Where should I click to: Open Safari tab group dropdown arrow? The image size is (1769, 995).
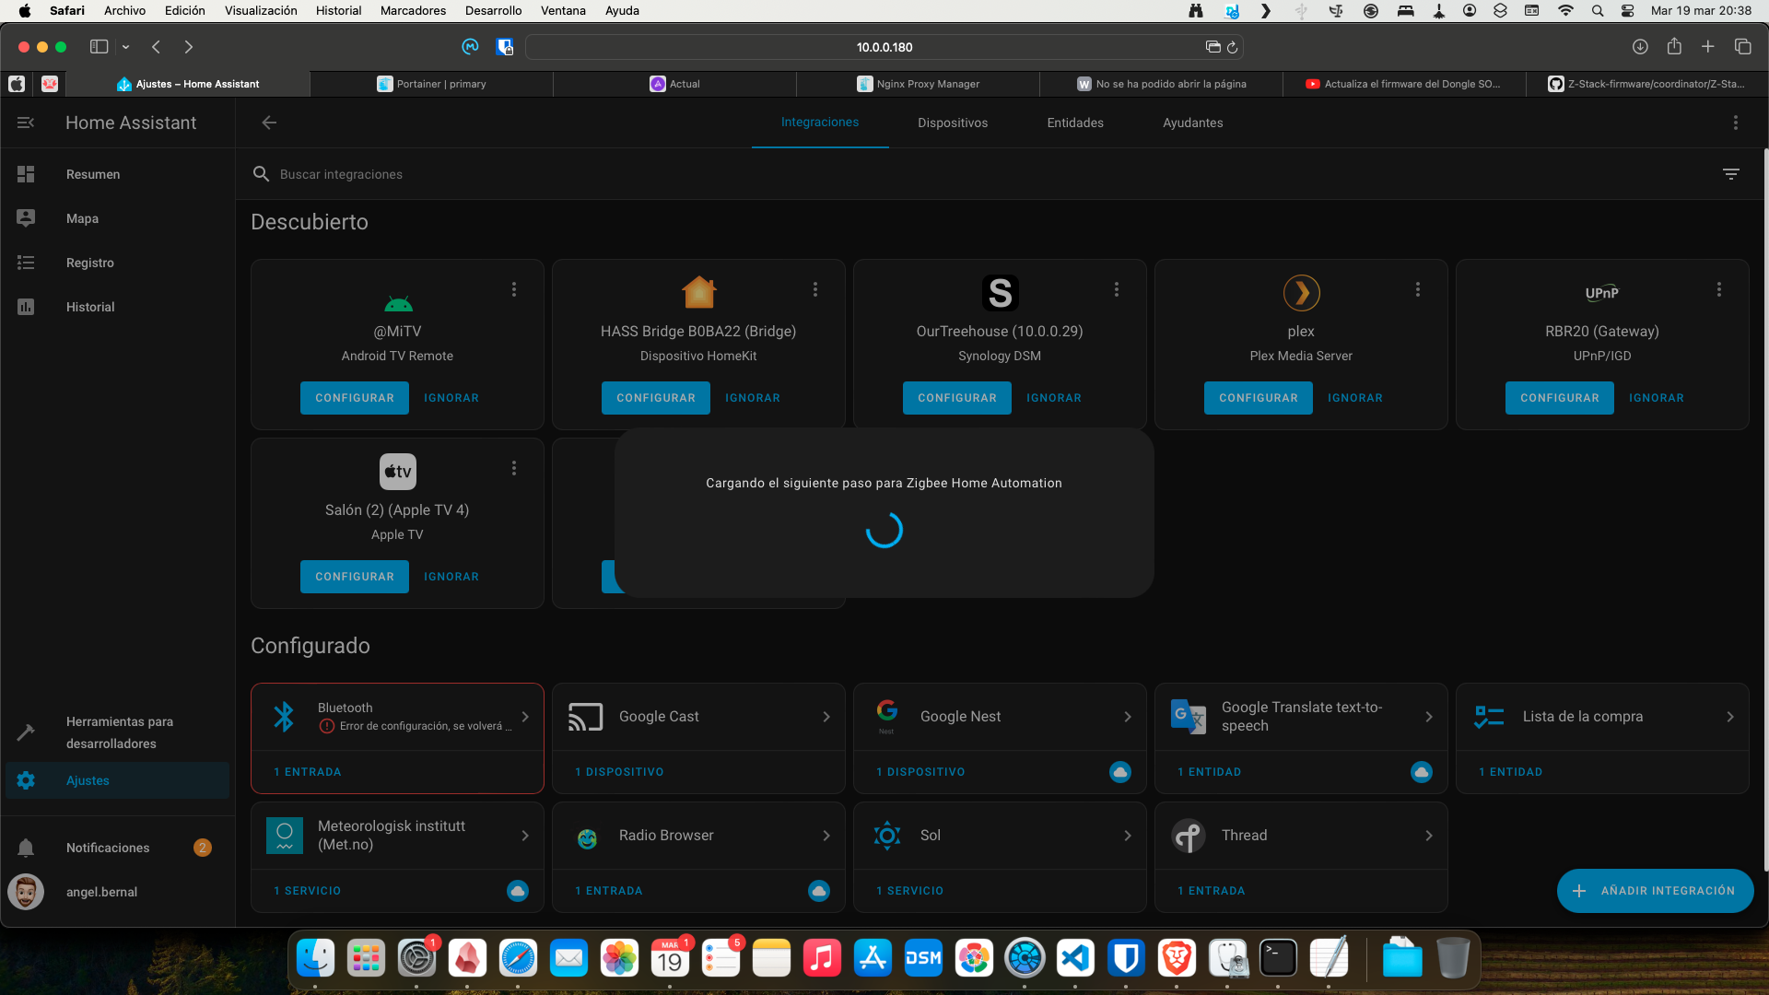tap(125, 47)
